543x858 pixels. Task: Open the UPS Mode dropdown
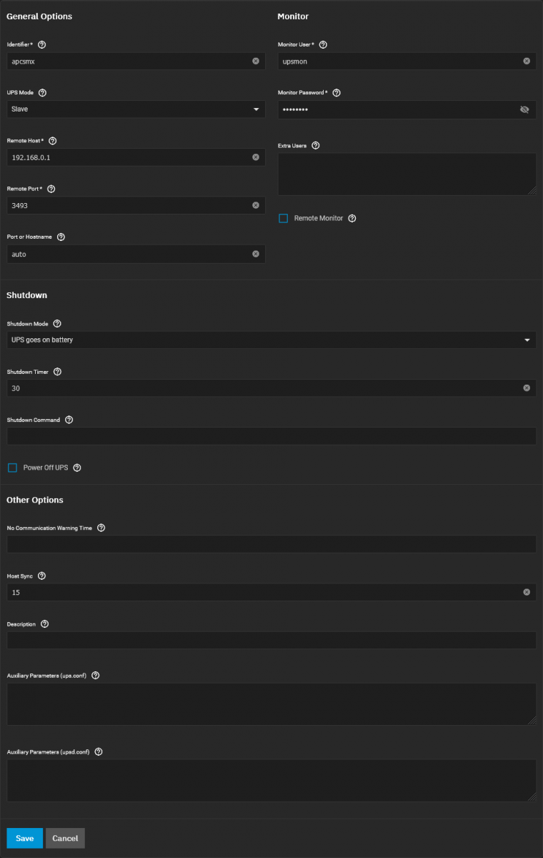pyautogui.click(x=136, y=109)
